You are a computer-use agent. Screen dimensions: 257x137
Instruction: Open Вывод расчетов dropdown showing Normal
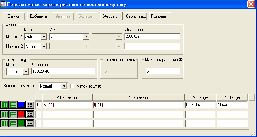(64, 86)
